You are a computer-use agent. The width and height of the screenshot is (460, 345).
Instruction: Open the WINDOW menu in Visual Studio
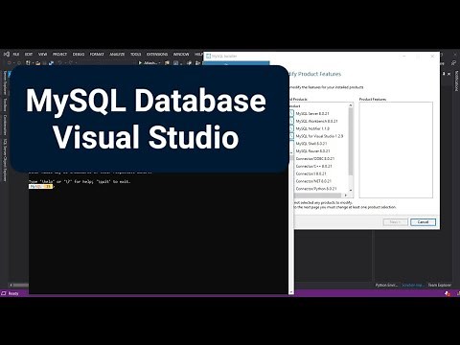pyautogui.click(x=181, y=55)
